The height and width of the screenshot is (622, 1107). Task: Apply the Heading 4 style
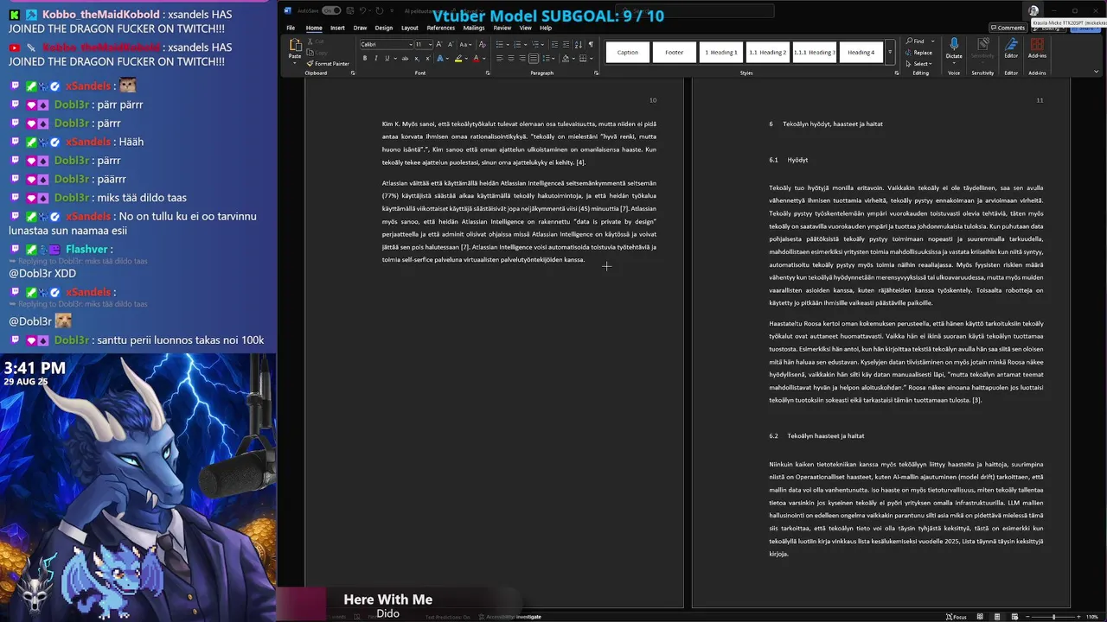pos(861,52)
